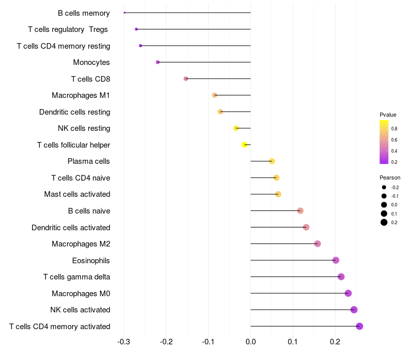Click the Pearson 0.0 legend circle
The width and height of the screenshot is (406, 355).
384,205
